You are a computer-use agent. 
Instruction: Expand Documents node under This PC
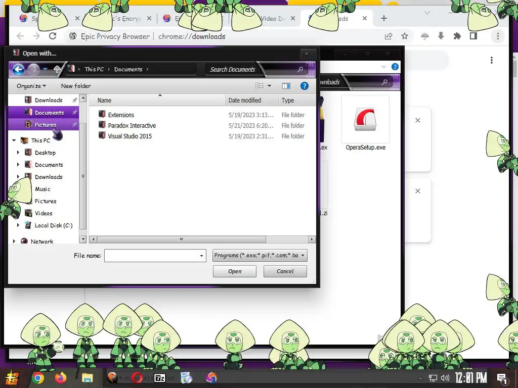click(18, 165)
